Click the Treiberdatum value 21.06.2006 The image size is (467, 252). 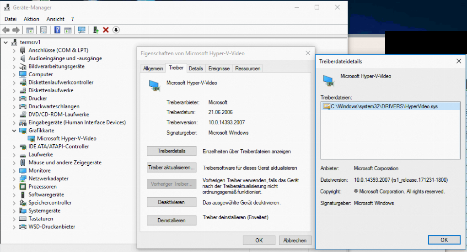point(220,112)
